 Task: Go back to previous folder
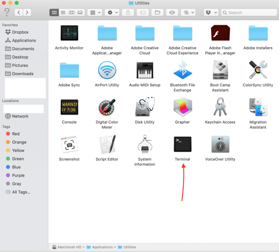[19, 12]
